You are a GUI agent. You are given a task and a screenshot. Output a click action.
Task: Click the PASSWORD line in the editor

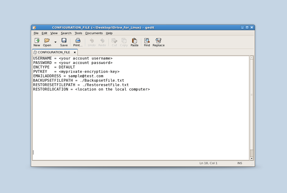[x=73, y=63]
